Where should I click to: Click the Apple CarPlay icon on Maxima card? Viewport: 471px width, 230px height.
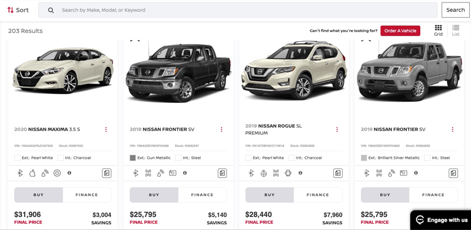pos(32,173)
